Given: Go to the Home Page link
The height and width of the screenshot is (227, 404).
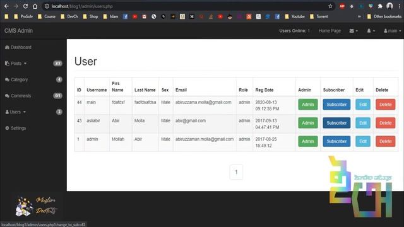Looking at the screenshot, I should [x=330, y=31].
